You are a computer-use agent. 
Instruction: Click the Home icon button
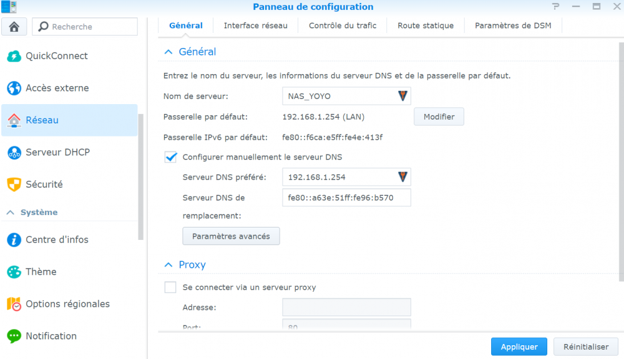14,27
